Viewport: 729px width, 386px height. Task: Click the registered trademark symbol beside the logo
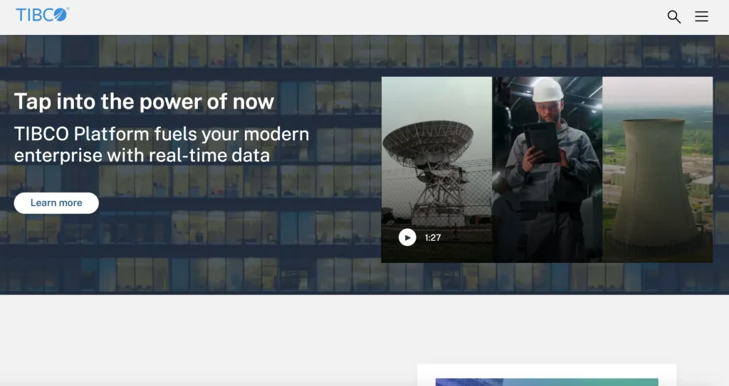tap(68, 10)
